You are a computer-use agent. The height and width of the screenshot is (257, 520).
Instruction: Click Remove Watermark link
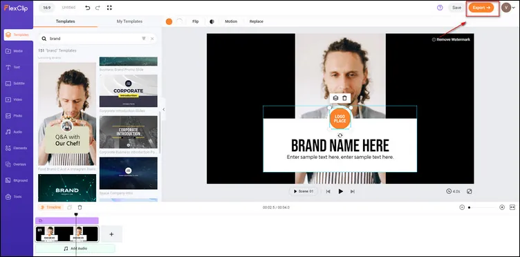point(451,39)
